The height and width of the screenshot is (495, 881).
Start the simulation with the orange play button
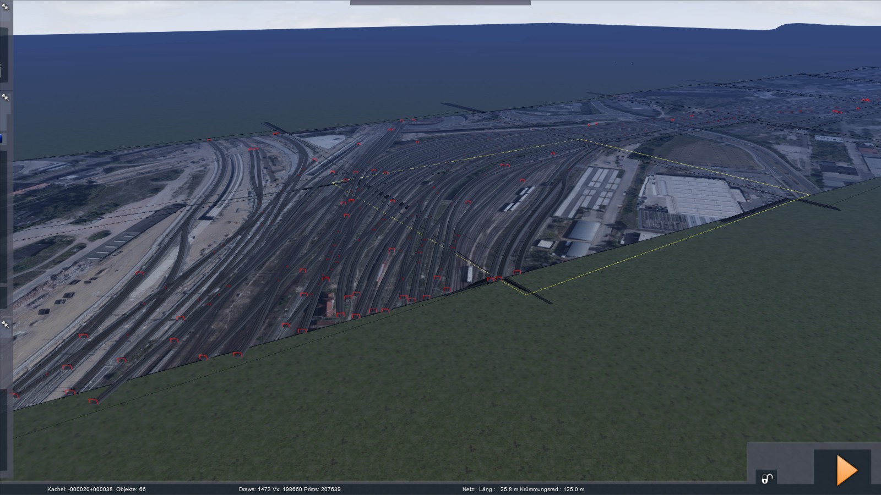846,470
